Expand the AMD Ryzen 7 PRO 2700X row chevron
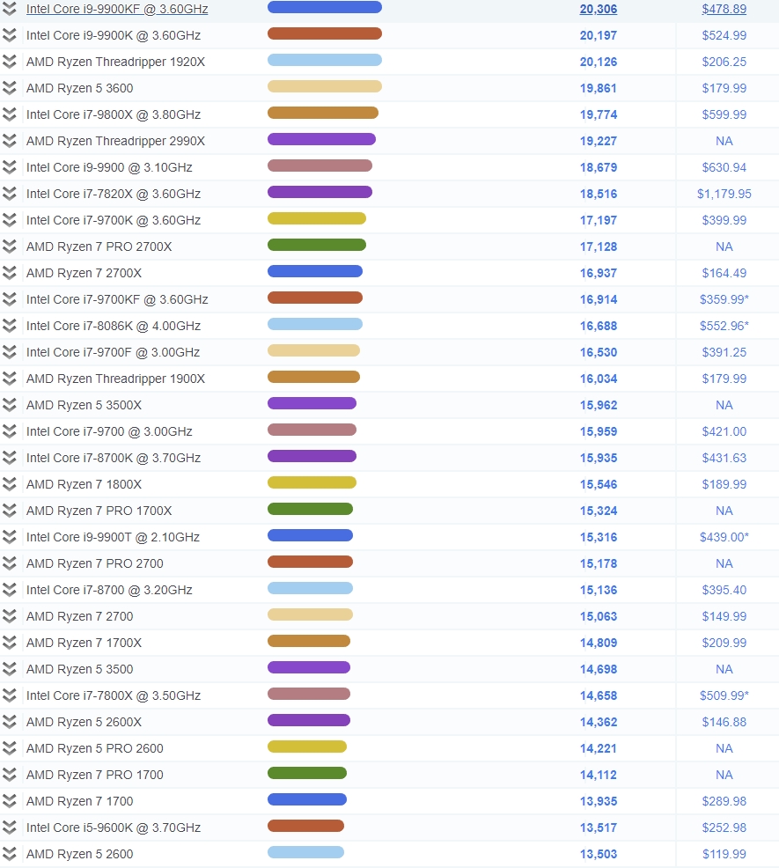 [10, 246]
